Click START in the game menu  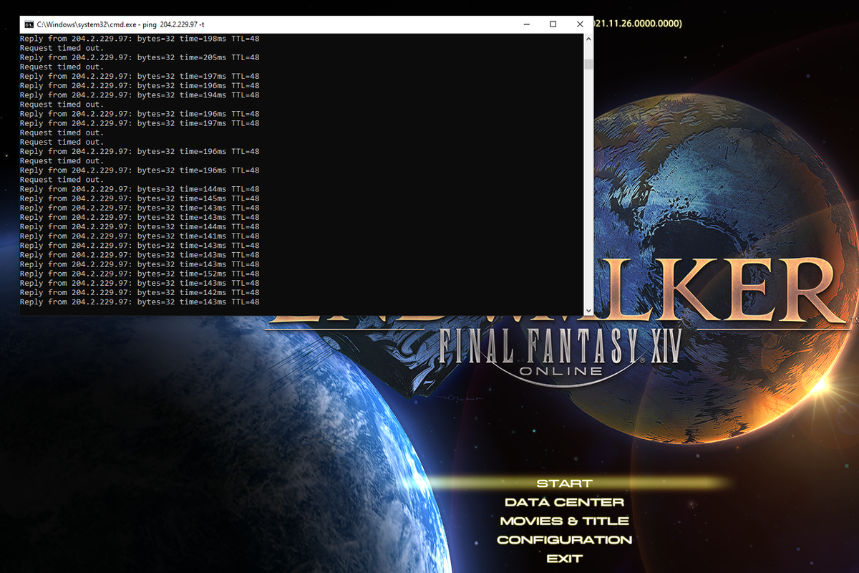coord(564,483)
